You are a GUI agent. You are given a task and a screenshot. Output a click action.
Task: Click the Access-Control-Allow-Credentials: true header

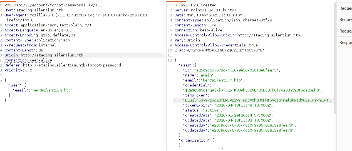coord(216,45)
